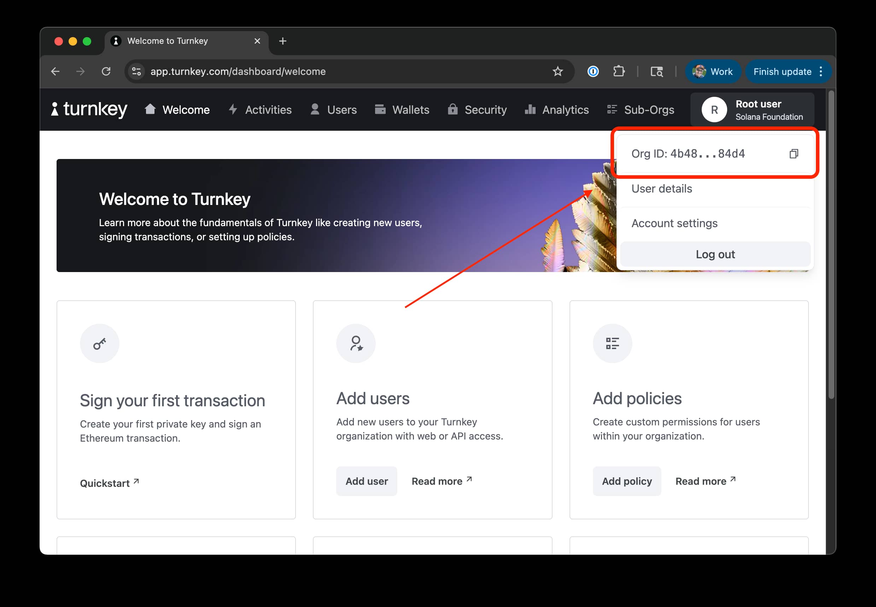
Task: Open Account settings
Action: point(674,223)
